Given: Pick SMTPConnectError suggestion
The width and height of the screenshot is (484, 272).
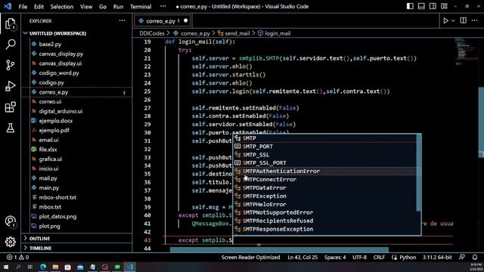Looking at the screenshot, I should (x=324, y=180).
